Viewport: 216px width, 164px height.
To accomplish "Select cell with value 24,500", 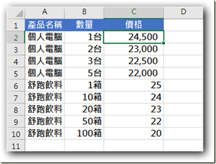I will click(133, 37).
